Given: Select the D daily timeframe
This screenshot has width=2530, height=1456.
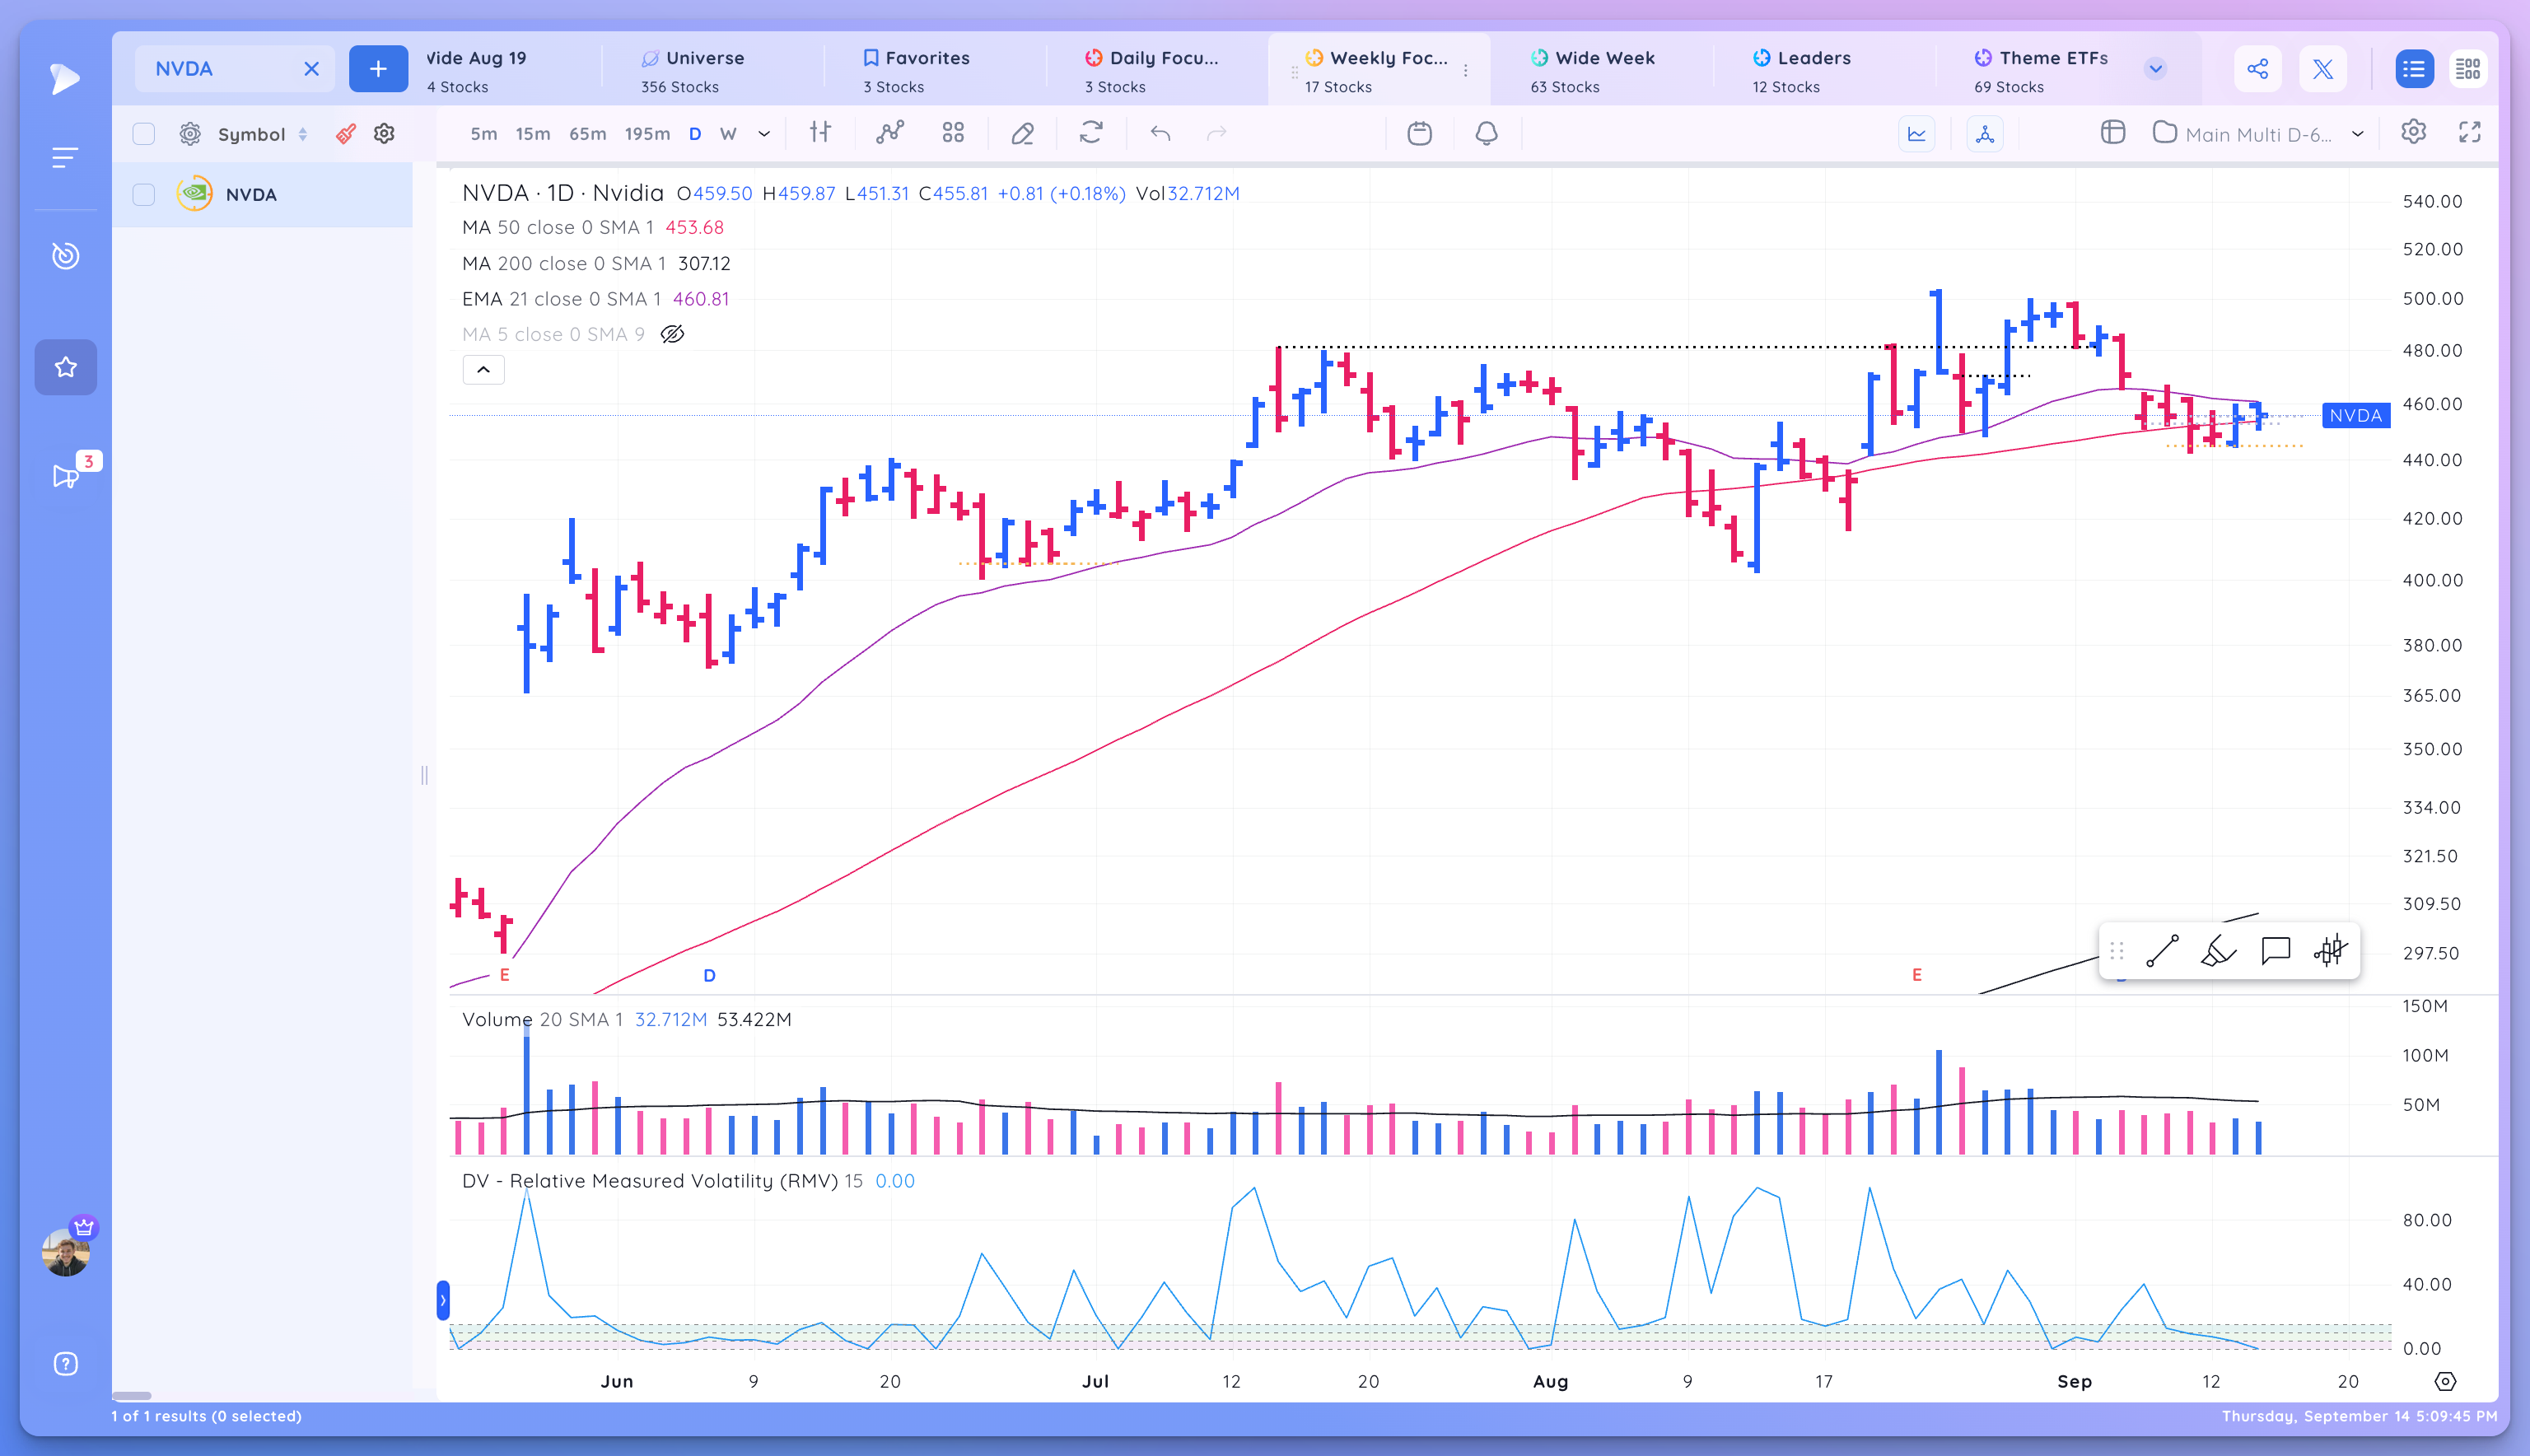Looking at the screenshot, I should [x=695, y=134].
